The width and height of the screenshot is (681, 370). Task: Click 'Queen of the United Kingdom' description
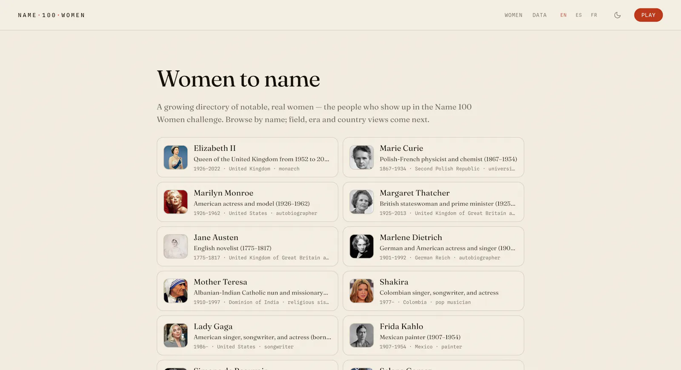click(261, 159)
